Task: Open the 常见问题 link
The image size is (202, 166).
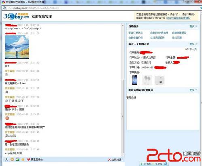Action: click(x=177, y=38)
